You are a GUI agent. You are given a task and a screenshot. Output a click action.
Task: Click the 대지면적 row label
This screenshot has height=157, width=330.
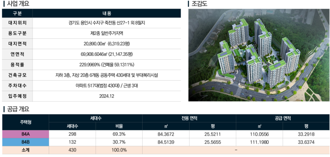click(17, 44)
